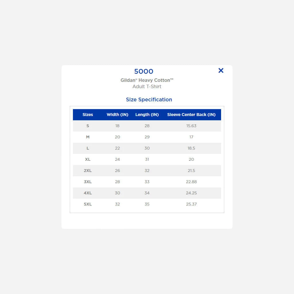Click the Size Specification heading
The width and height of the screenshot is (294, 294).
(149, 100)
